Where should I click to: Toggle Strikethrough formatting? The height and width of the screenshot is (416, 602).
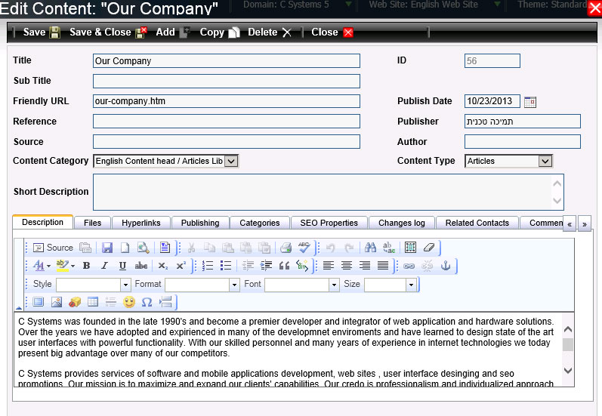141,266
